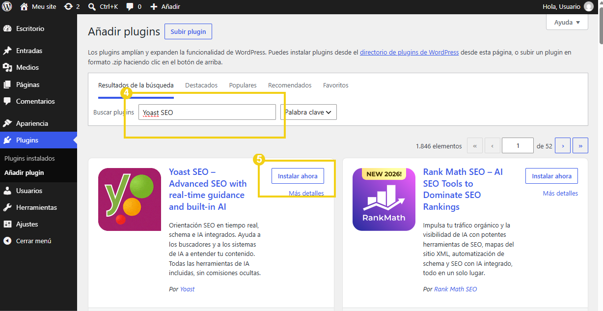Open the Ctrl+K search command palette
Screen dimensions: 603x311
[x=103, y=7]
